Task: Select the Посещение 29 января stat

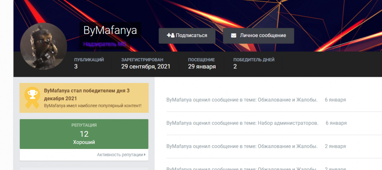Action: [202, 63]
